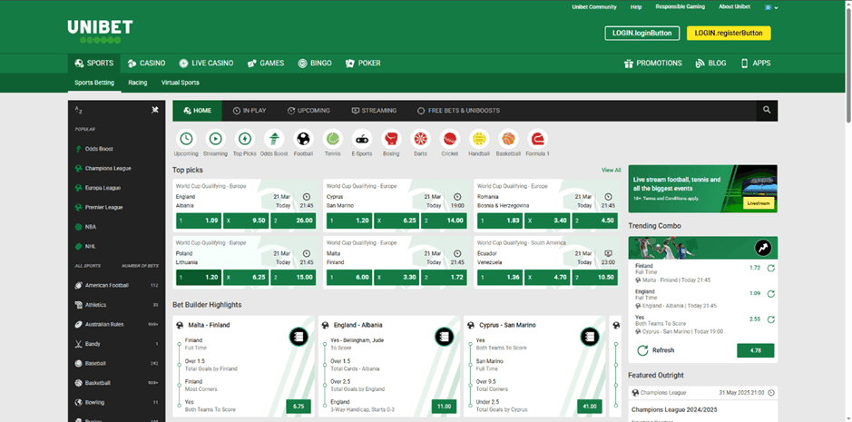Open the search magnifier icon
Viewport: 852px width, 422px height.
click(767, 110)
